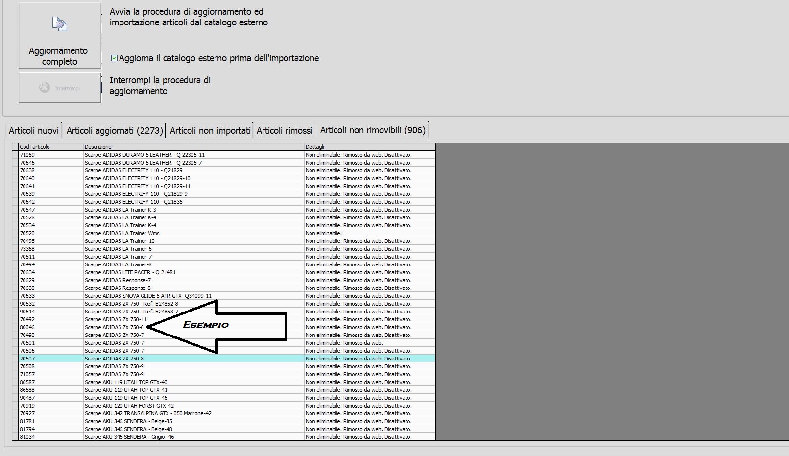Select Articoli non rimovibili (906) tab

click(373, 130)
